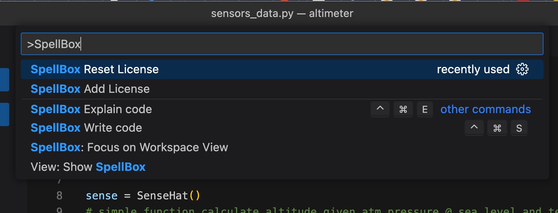This screenshot has width=558, height=213.
Task: Click the ⌘ key badge next to Explain code
Action: [x=403, y=109]
